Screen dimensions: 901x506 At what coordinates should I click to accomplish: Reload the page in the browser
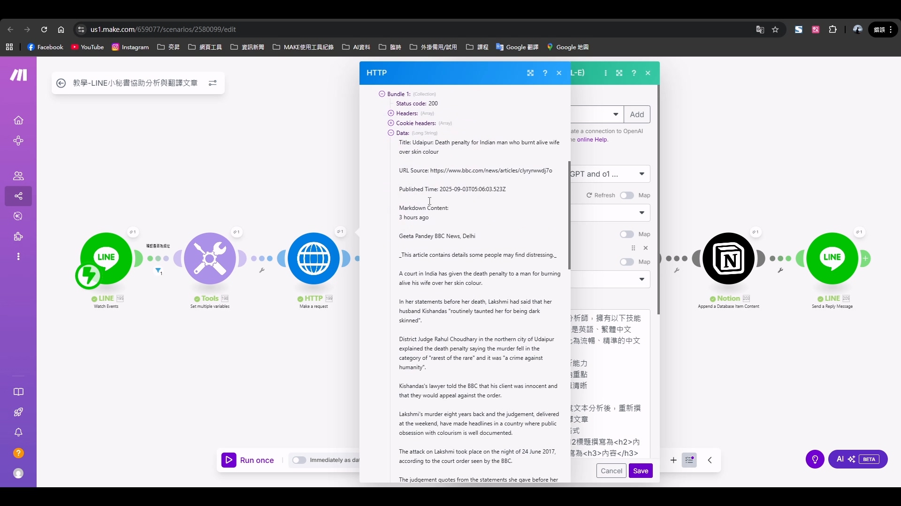coord(44,30)
